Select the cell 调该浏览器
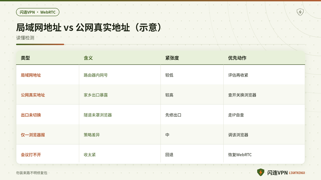The width and height of the screenshot is (321, 180). 238,135
